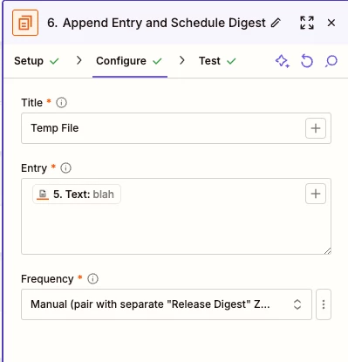The width and height of the screenshot is (348, 362).
Task: Click the orange Digest app icon
Action: click(x=25, y=23)
